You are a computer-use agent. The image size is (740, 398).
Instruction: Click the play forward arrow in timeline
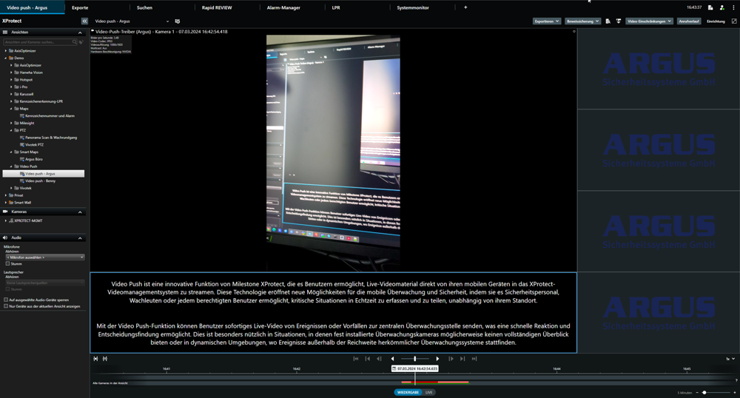(x=437, y=359)
